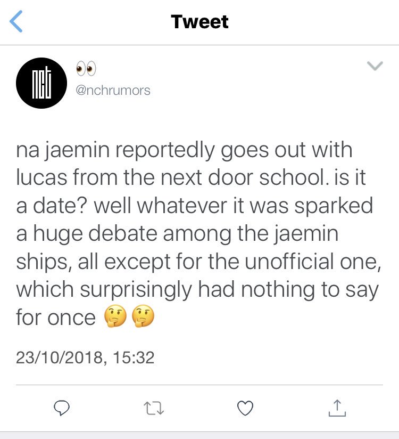This screenshot has width=399, height=439.
Task: Like the tweet with the heart
Action: (x=245, y=408)
